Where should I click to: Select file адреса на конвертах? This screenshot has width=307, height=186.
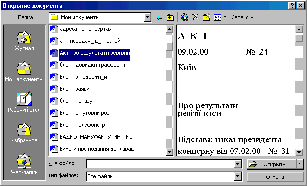coord(86,29)
